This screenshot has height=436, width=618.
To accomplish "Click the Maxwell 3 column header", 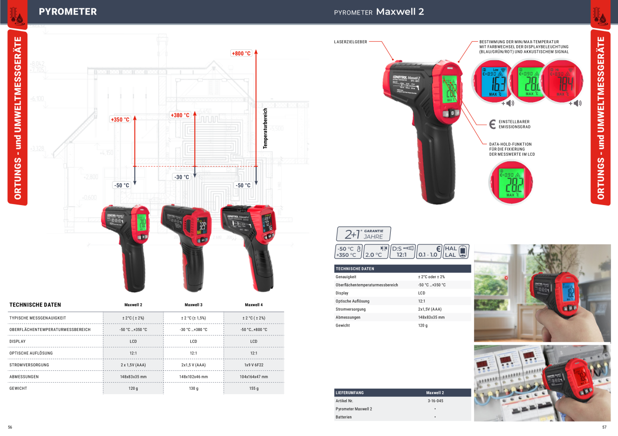I will click(x=193, y=305).
